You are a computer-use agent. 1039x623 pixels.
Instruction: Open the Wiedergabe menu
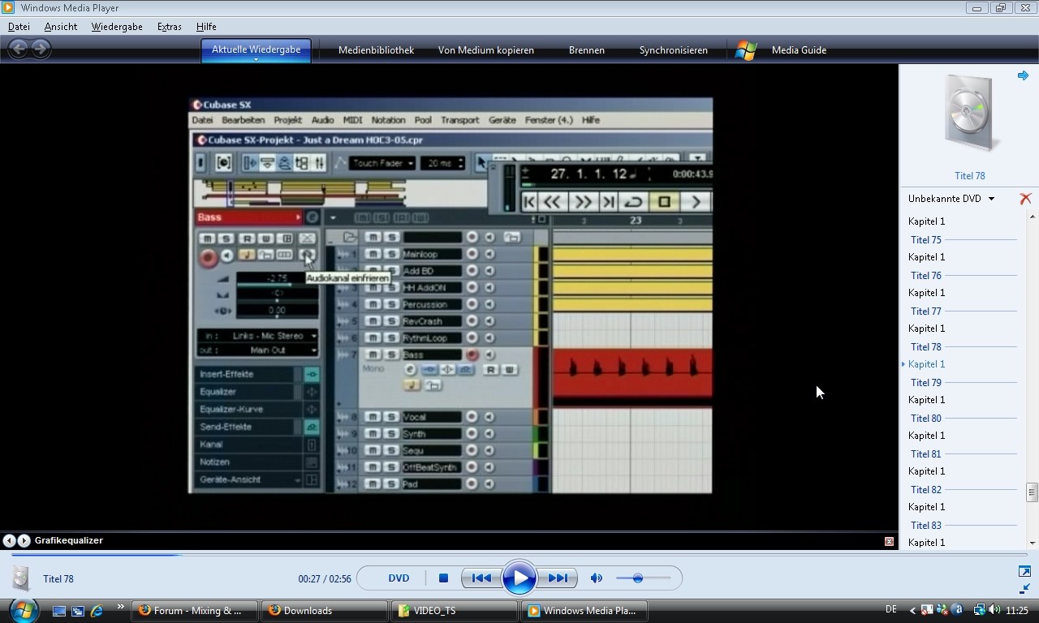(117, 27)
